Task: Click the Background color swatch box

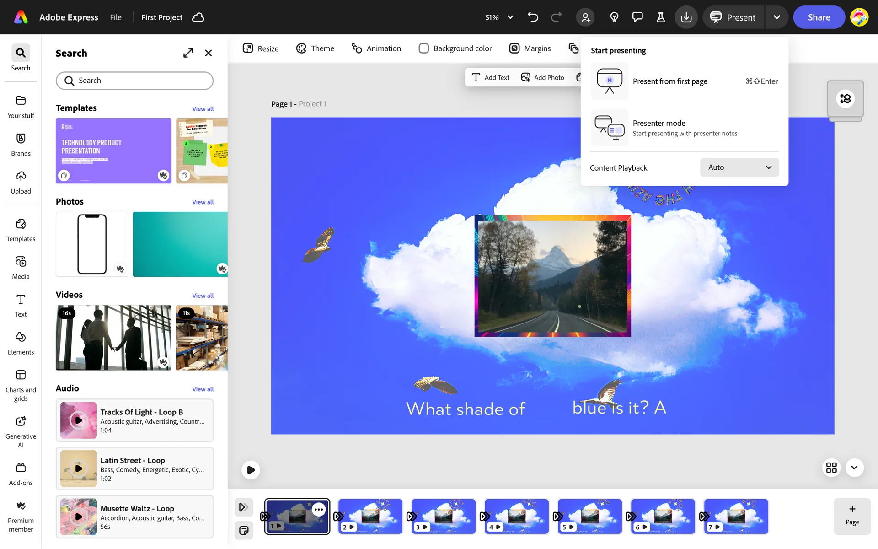Action: coord(424,48)
